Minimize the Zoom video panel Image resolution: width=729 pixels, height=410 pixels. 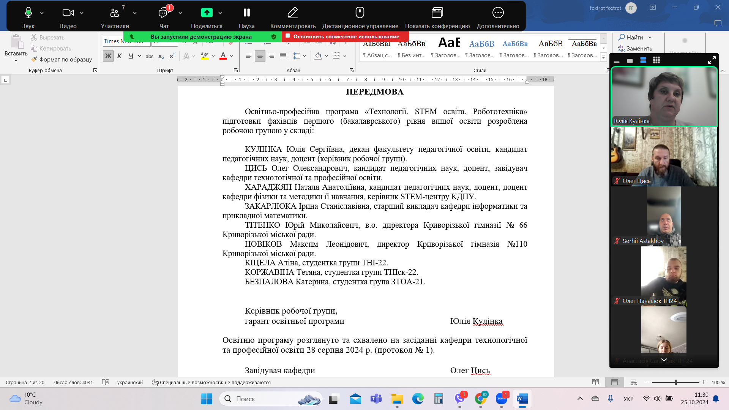(617, 61)
